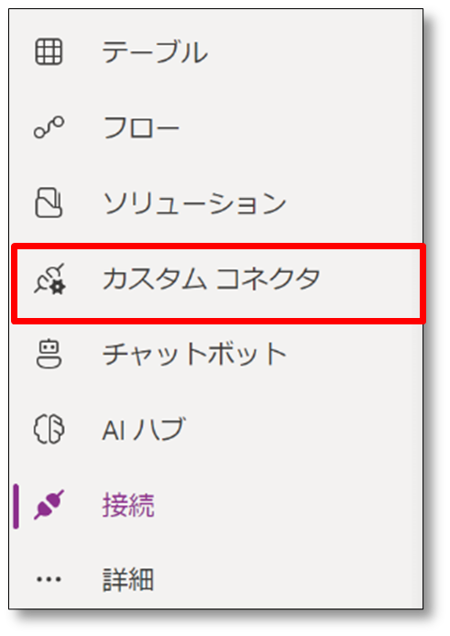Click the ハブ text beside AI

coord(159,429)
